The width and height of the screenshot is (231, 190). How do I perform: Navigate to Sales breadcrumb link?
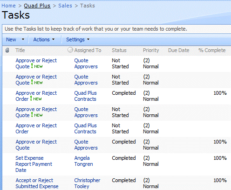[x=65, y=6]
